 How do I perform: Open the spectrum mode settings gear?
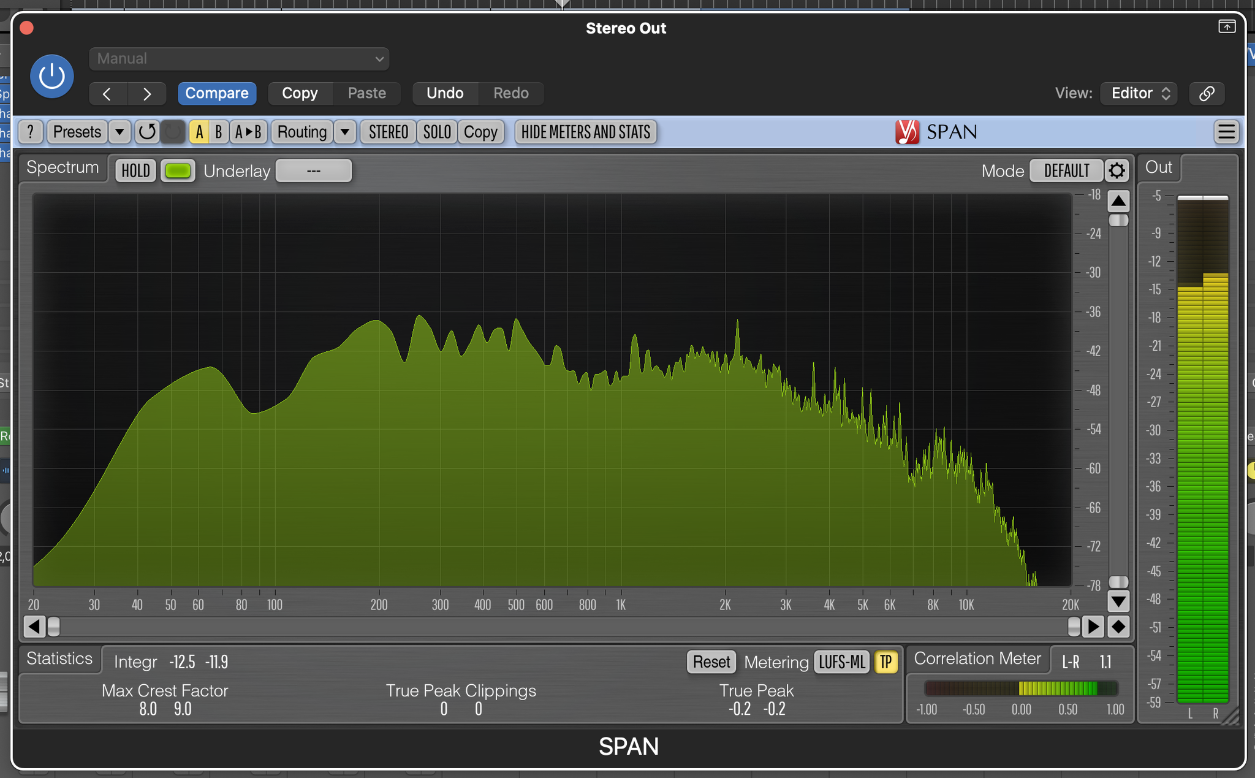1117,170
